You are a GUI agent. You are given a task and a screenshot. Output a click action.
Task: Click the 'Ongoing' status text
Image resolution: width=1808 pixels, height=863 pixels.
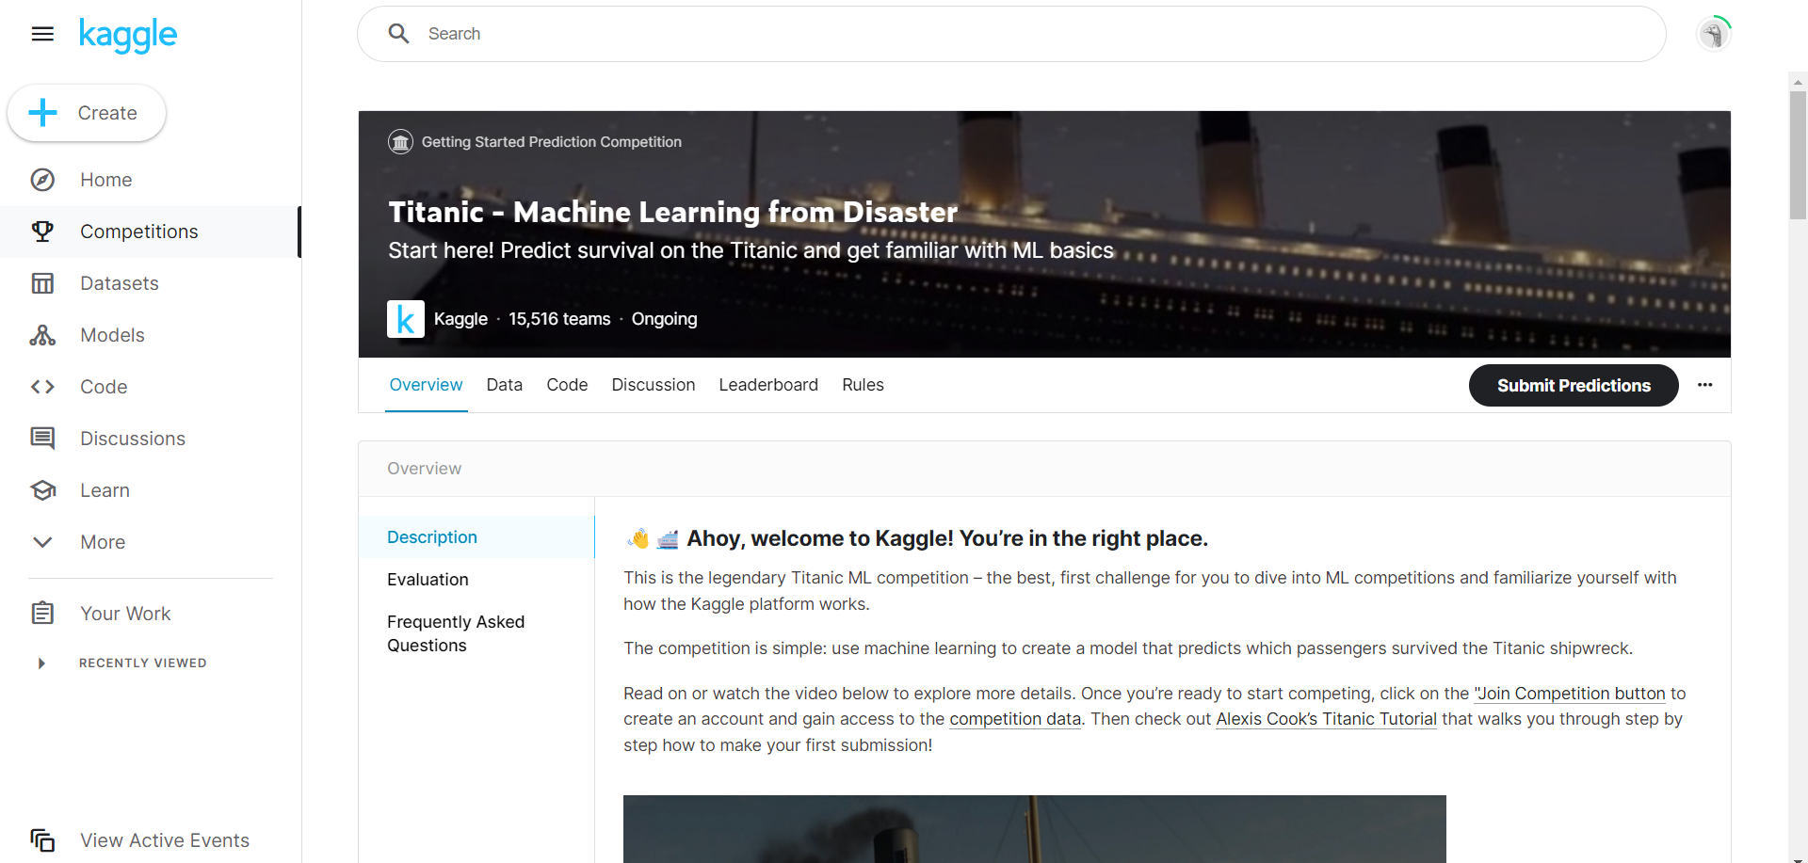point(664,319)
